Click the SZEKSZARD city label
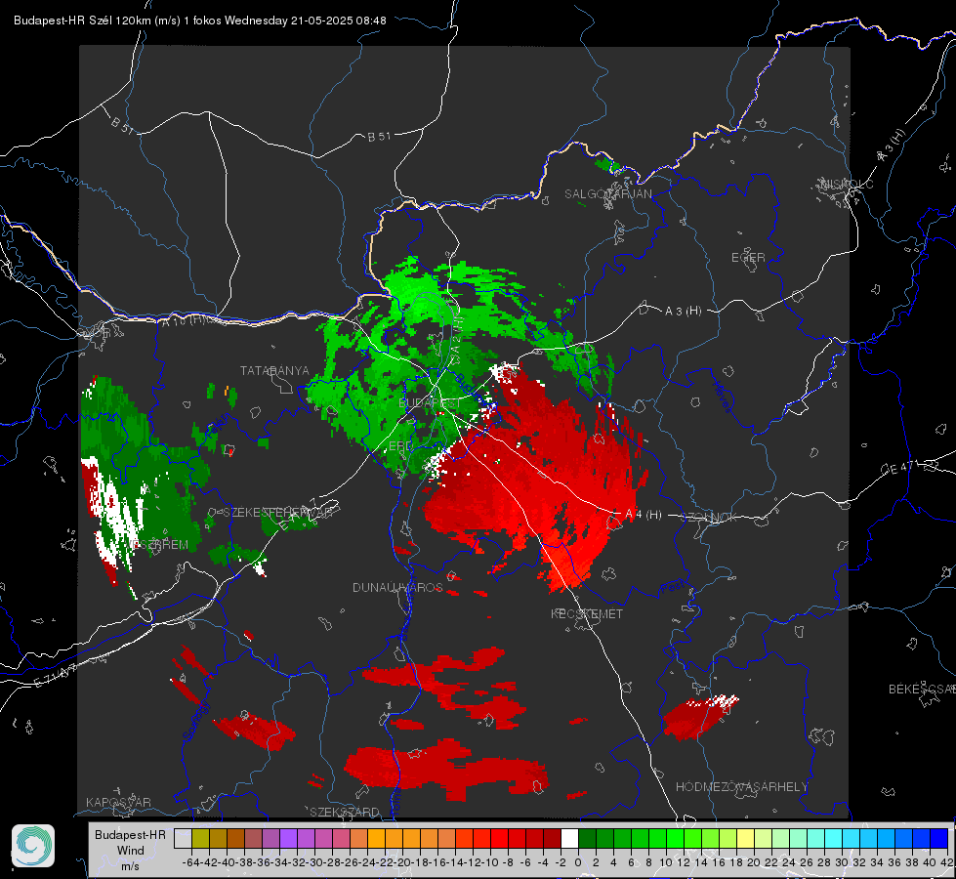Viewport: 956px width, 879px height. pyautogui.click(x=345, y=812)
